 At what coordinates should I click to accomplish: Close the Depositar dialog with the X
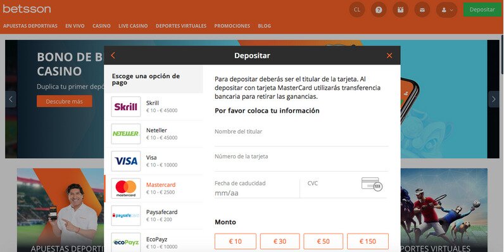click(389, 56)
